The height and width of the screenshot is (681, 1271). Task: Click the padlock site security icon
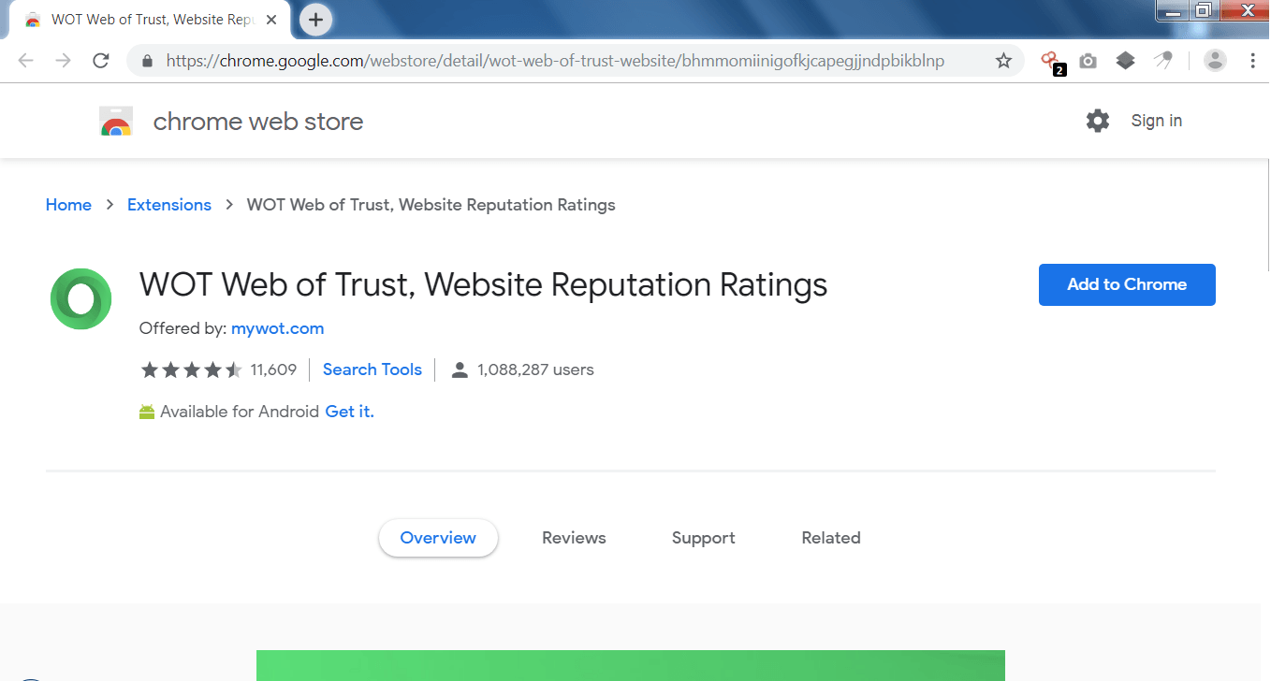pos(146,61)
